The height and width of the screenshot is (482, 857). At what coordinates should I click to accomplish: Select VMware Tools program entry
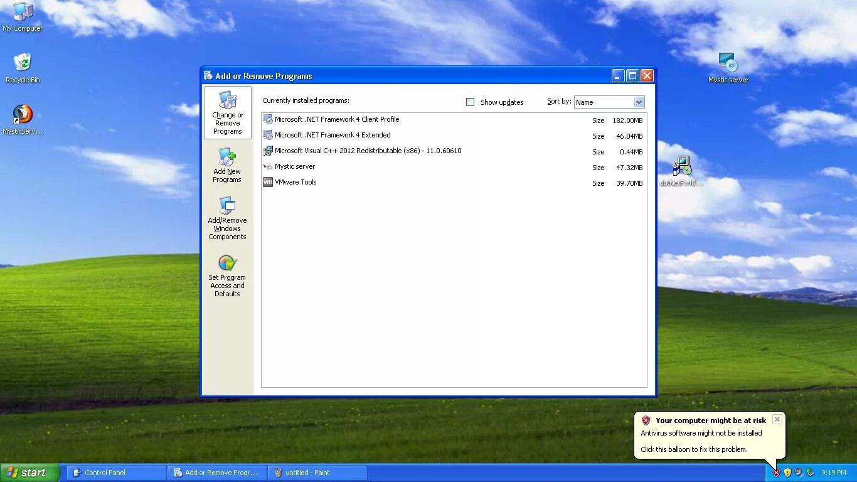(x=454, y=183)
